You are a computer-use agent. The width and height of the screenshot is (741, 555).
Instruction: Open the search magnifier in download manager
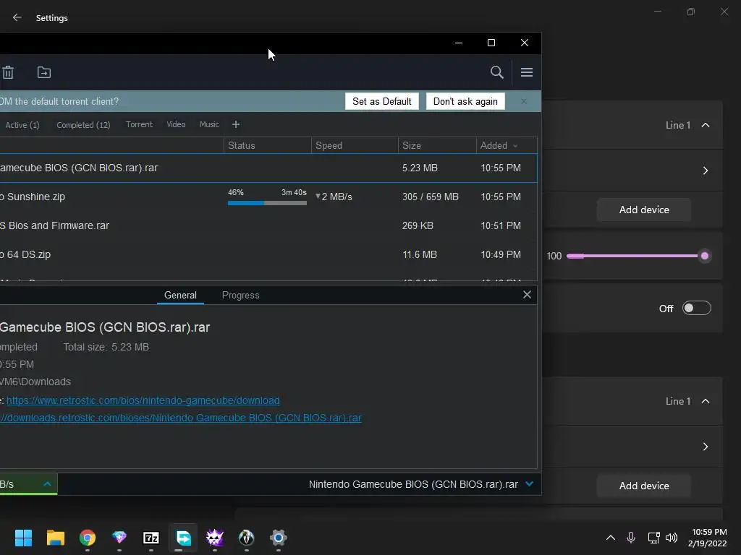(496, 72)
